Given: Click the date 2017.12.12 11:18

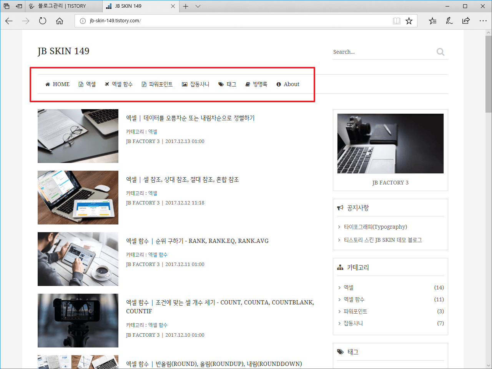Looking at the screenshot, I should 185,203.
